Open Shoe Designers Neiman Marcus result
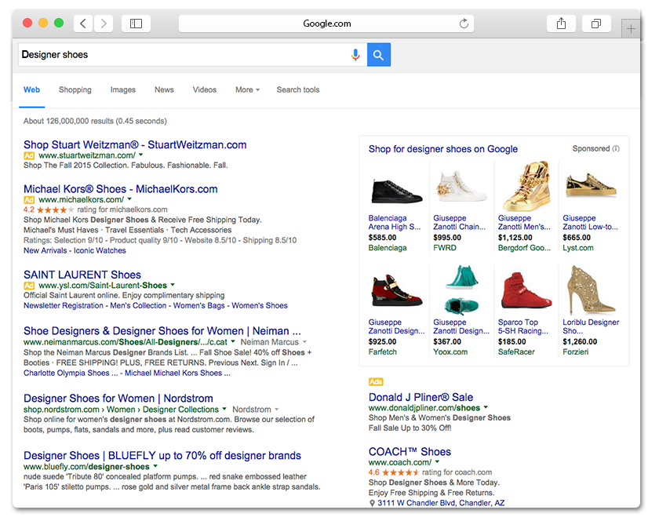659x521 pixels. pos(162,331)
